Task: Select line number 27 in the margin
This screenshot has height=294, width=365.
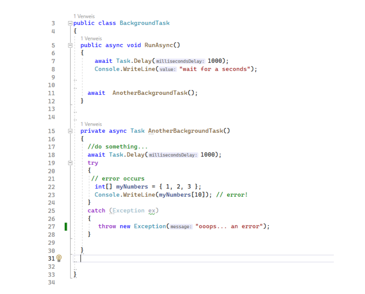Action: [51, 226]
